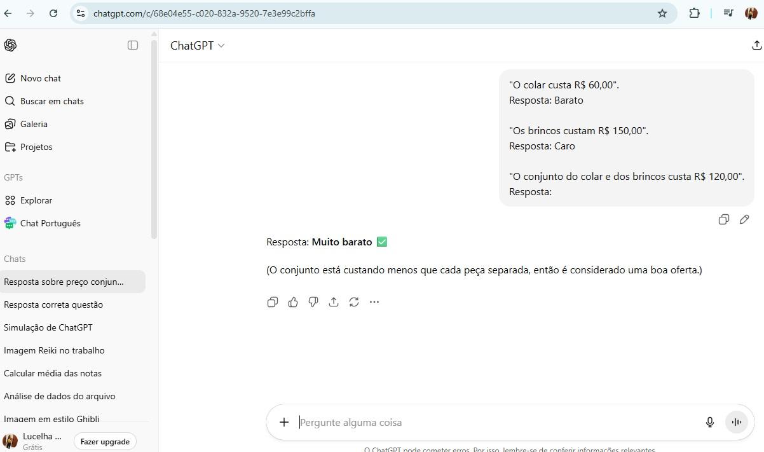Click the Pergunte alguma coisa input
This screenshot has height=452, width=764.
(499, 422)
